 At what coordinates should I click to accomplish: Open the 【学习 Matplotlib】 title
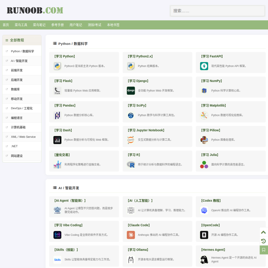click(x=213, y=106)
